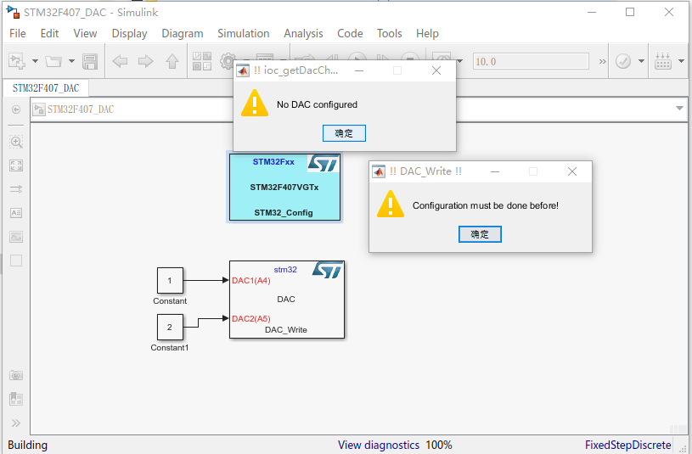Click the Area rectangle palette icon
The height and width of the screenshot is (454, 692).
tap(16, 261)
